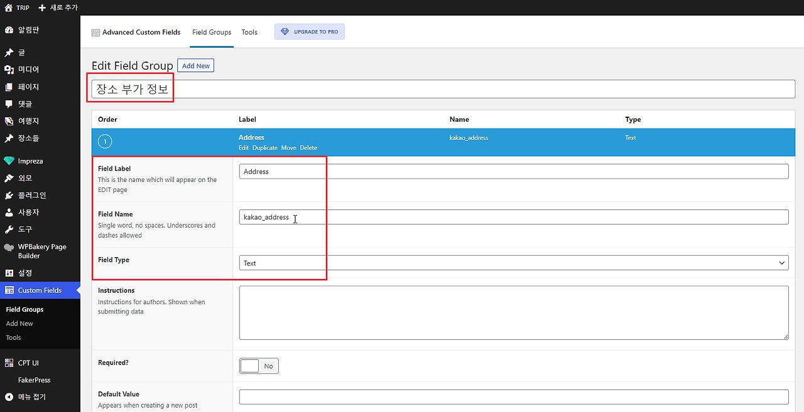Viewport: 804px width, 412px height.
Task: Click the Impreza diamond icon
Action: [x=9, y=161]
